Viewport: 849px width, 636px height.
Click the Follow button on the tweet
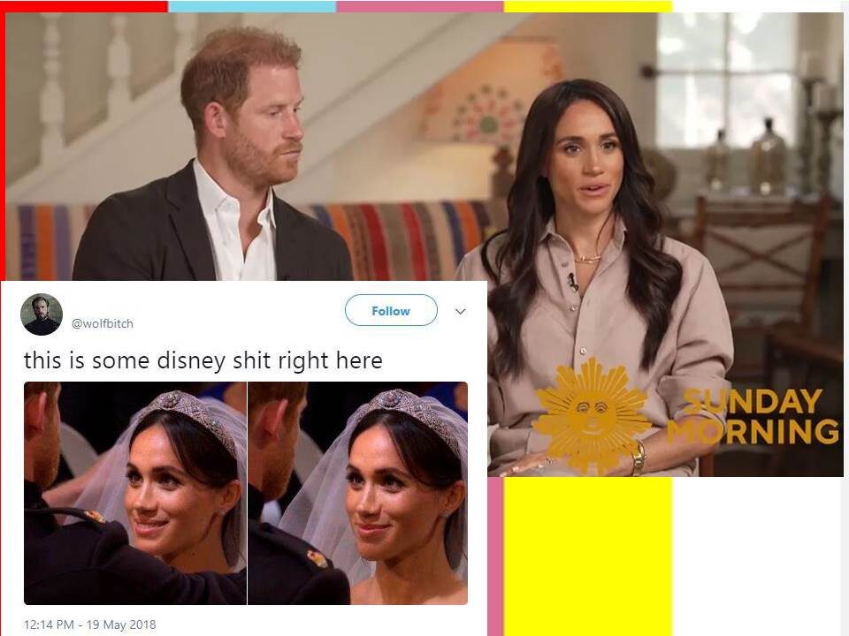391,310
